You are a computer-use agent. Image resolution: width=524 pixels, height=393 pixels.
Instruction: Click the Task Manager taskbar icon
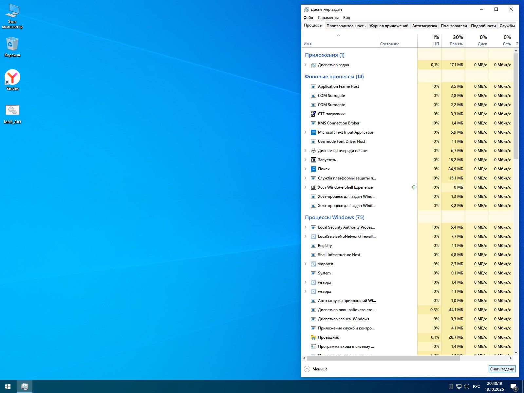(x=24, y=386)
